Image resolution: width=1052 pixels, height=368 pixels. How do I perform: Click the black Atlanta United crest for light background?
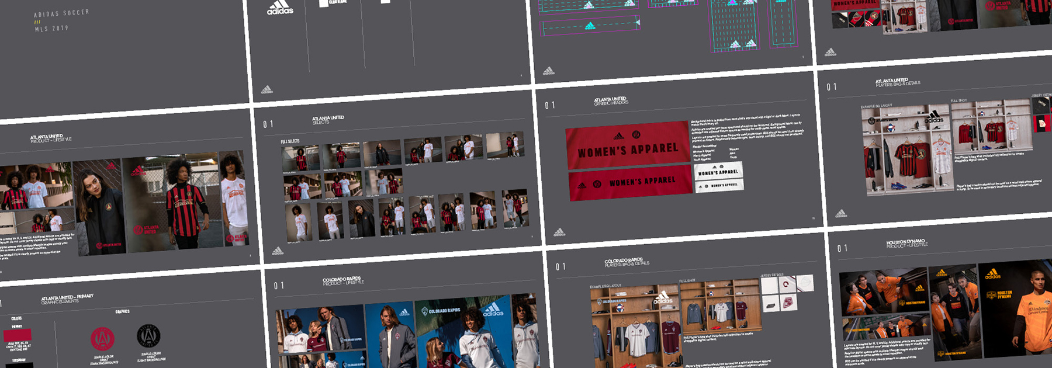pyautogui.click(x=148, y=336)
